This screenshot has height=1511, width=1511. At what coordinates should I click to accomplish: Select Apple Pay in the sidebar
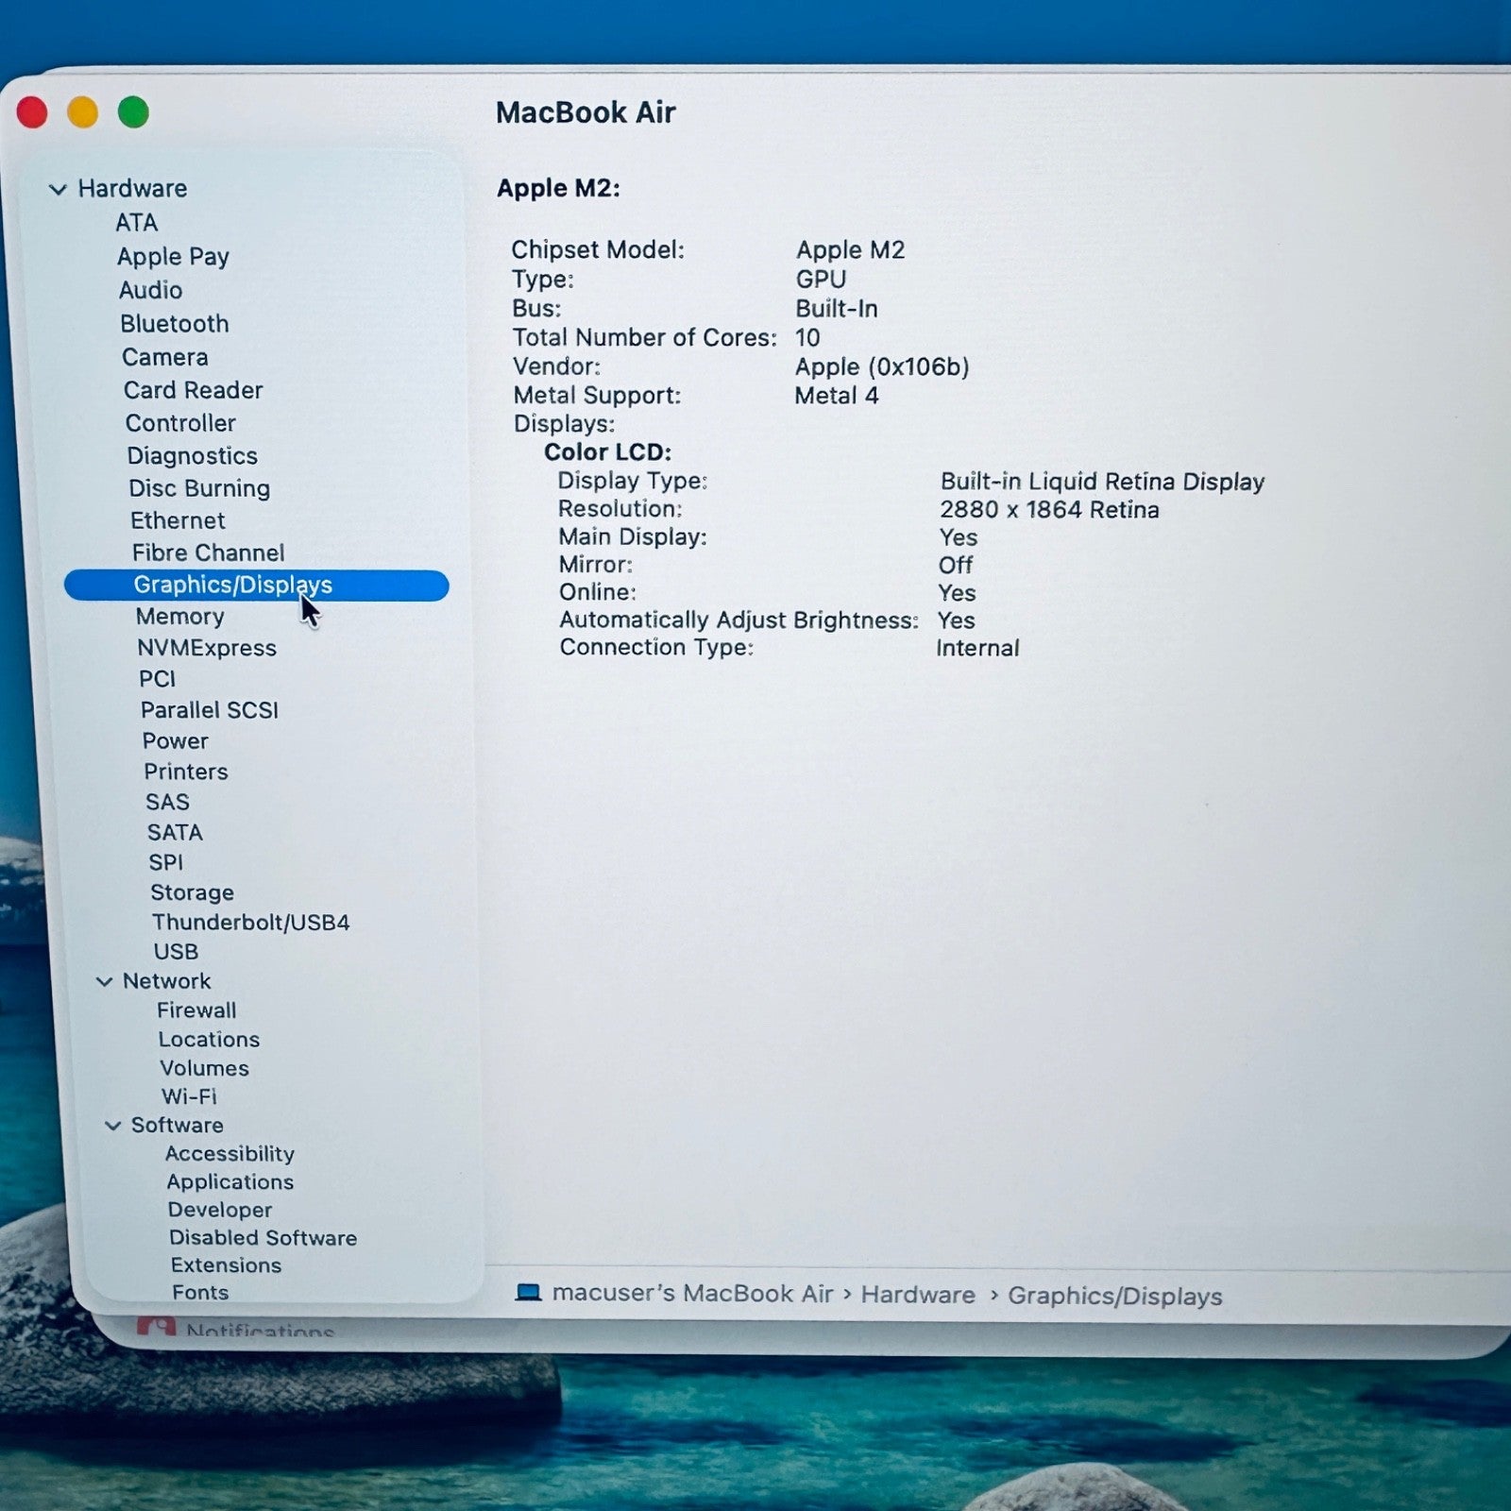click(173, 257)
